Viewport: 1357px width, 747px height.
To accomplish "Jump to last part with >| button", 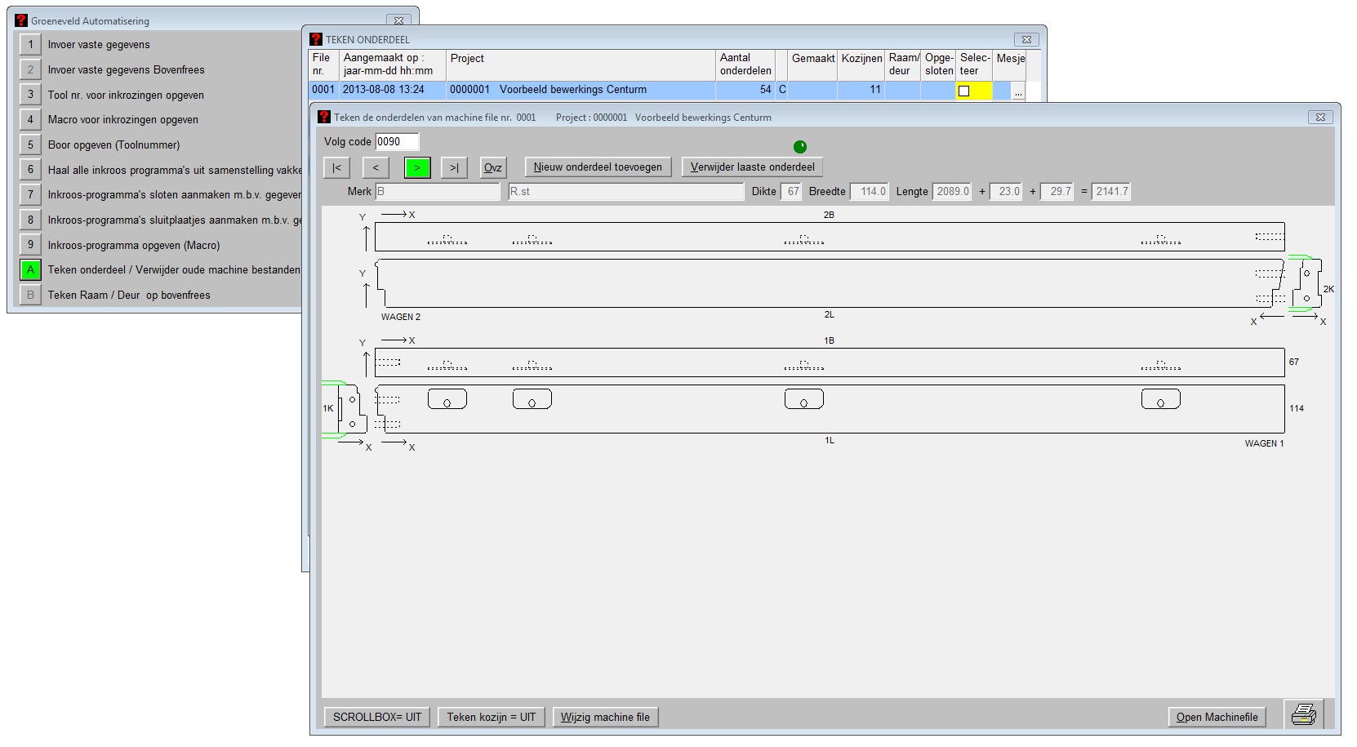I will pyautogui.click(x=454, y=167).
